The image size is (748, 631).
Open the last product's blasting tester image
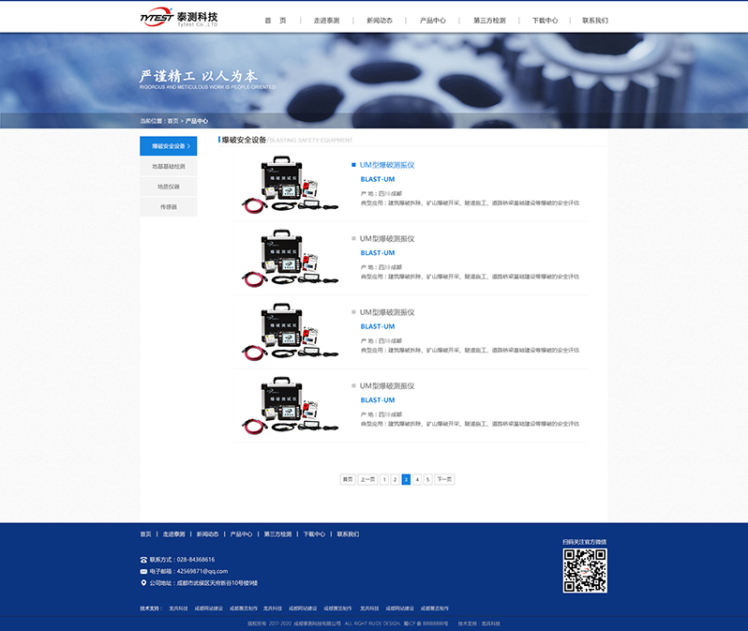click(x=290, y=406)
